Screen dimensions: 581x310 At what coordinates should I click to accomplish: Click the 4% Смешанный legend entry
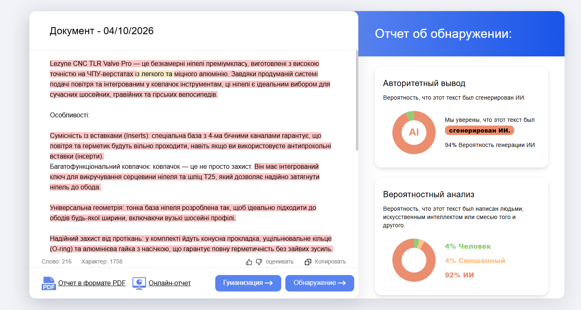point(475,261)
